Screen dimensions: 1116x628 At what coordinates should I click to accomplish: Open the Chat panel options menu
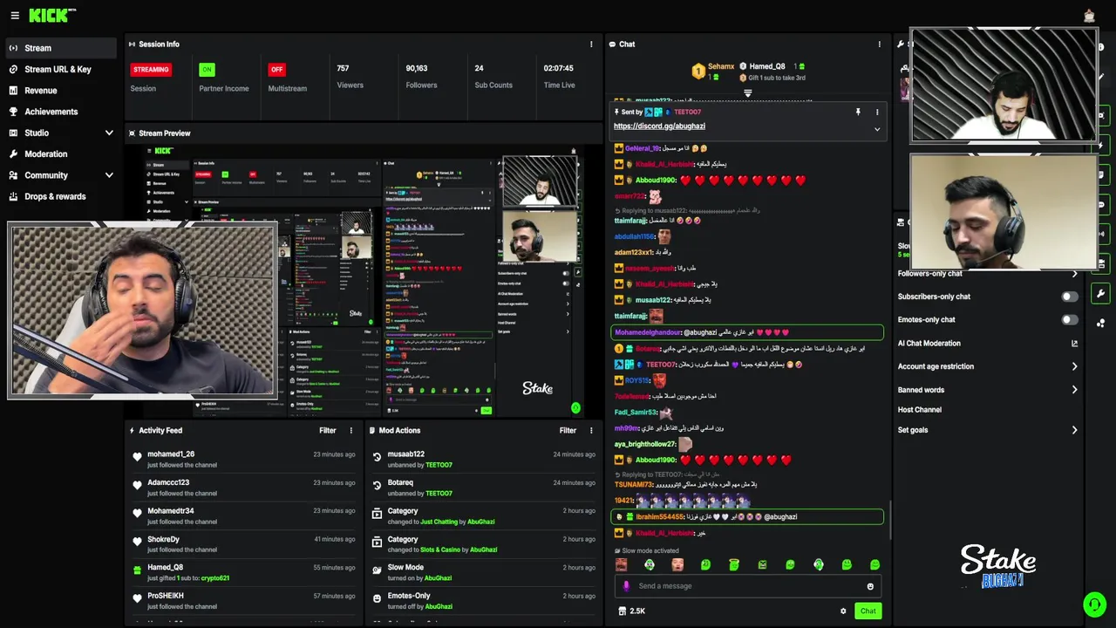click(x=879, y=44)
